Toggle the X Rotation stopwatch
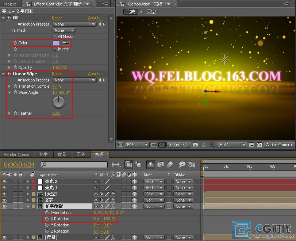Viewport: 296px width, 241px height. tap(47, 219)
